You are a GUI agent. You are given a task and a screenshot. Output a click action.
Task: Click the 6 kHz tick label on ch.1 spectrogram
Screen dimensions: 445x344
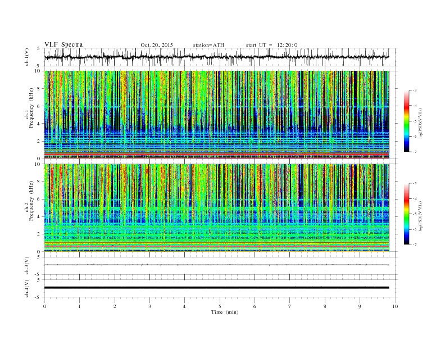[x=39, y=106]
